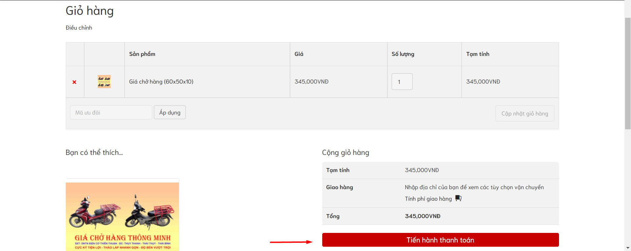Click the scrollbar down arrow
This screenshot has height=251, width=631.
click(x=628, y=248)
